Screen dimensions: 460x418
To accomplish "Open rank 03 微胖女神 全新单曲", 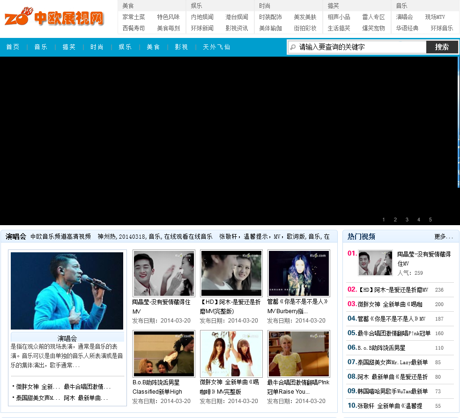I will [x=390, y=304].
